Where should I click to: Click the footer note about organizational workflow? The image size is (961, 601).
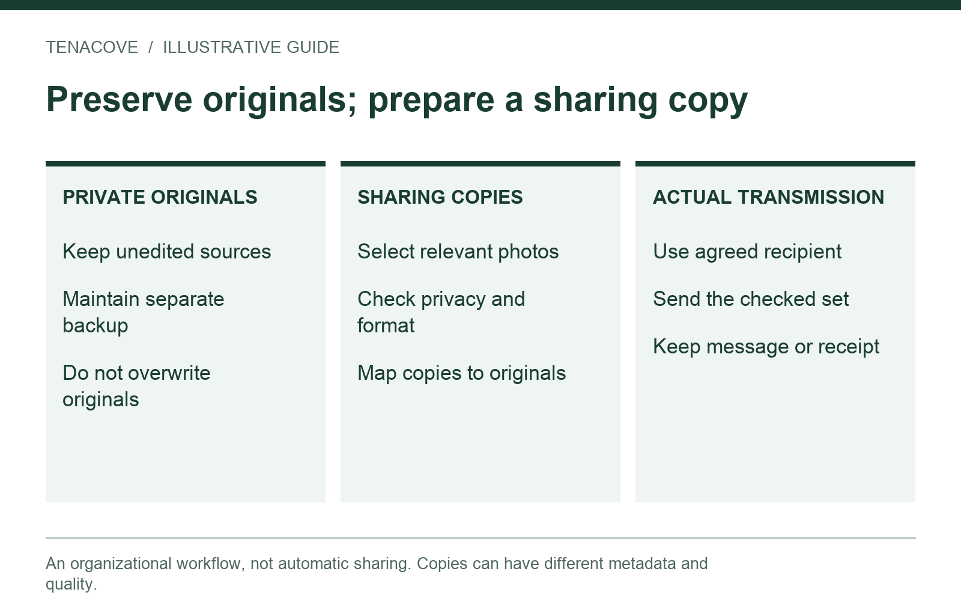point(377,573)
